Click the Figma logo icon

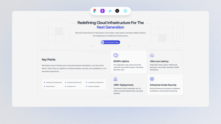pos(95,11)
